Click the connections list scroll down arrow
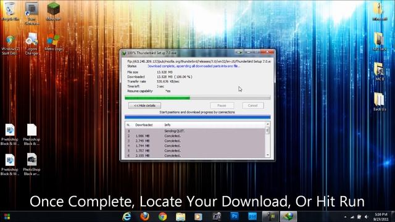The height and width of the screenshot is (222, 395). coord(267,155)
